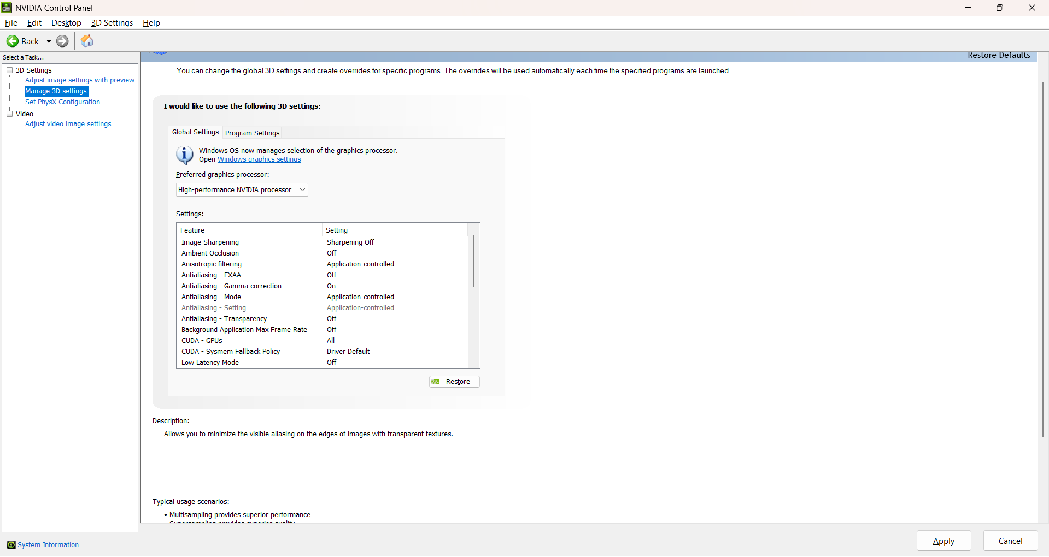Select the CUDA - Sysmem Fallback Policy row

[x=323, y=352]
